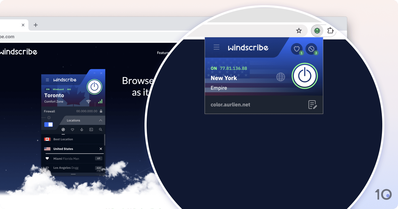398x209 pixels.
Task: Select the Best Location entry
Action: pos(63,139)
